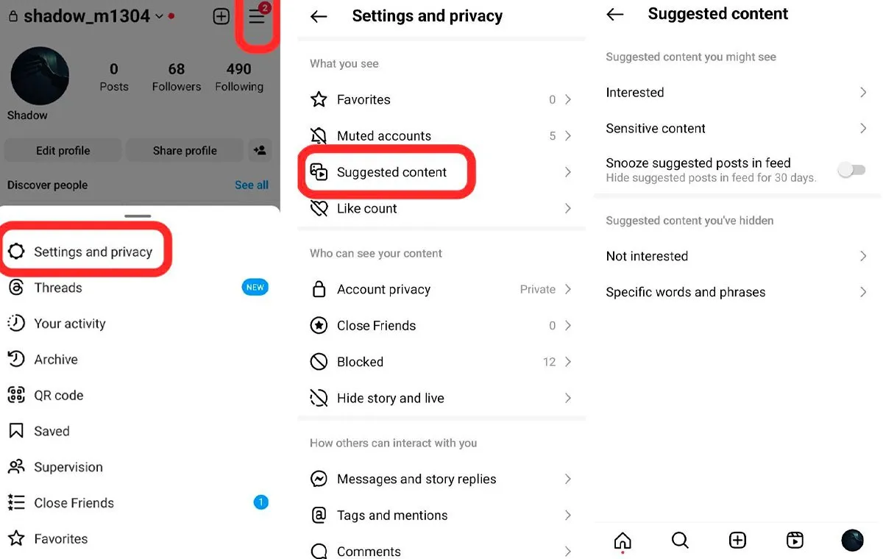
Task: Open Specific words and phrases option
Action: [737, 293]
